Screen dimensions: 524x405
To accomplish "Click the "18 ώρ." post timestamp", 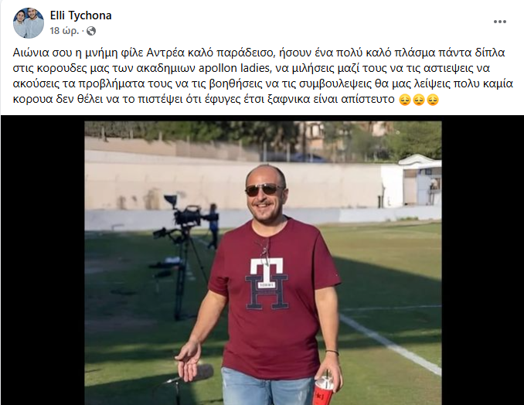I will tap(64, 31).
